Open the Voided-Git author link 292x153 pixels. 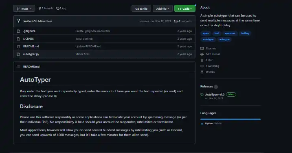(31, 21)
